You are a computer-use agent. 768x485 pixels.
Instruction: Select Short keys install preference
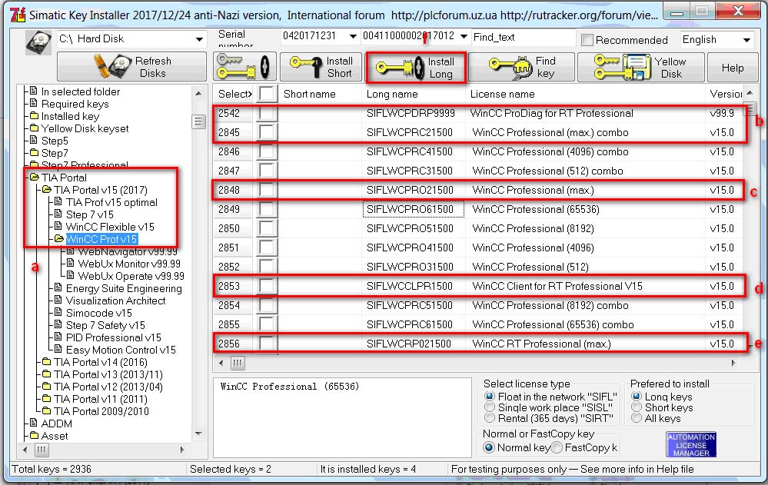point(636,407)
